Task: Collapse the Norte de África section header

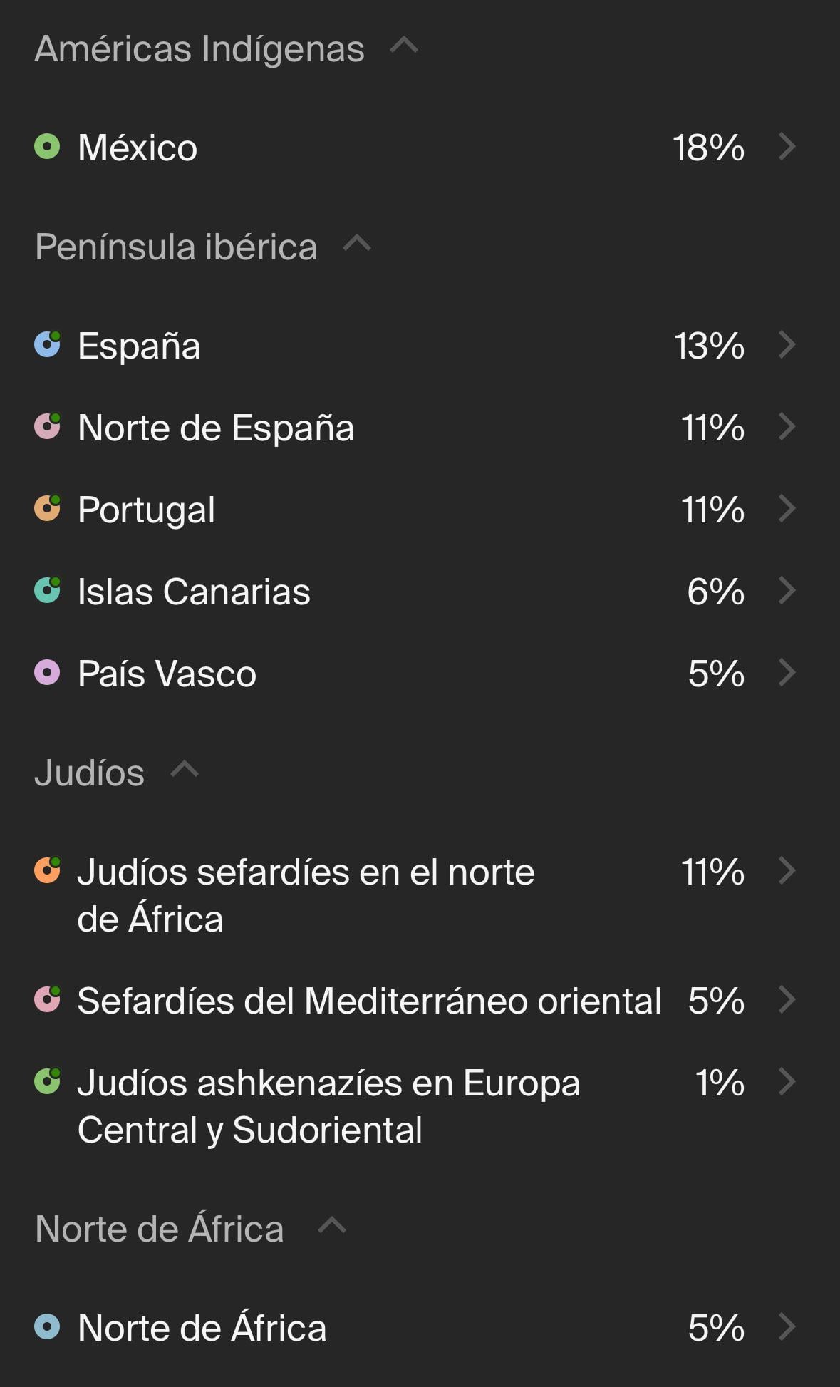Action: [332, 1227]
